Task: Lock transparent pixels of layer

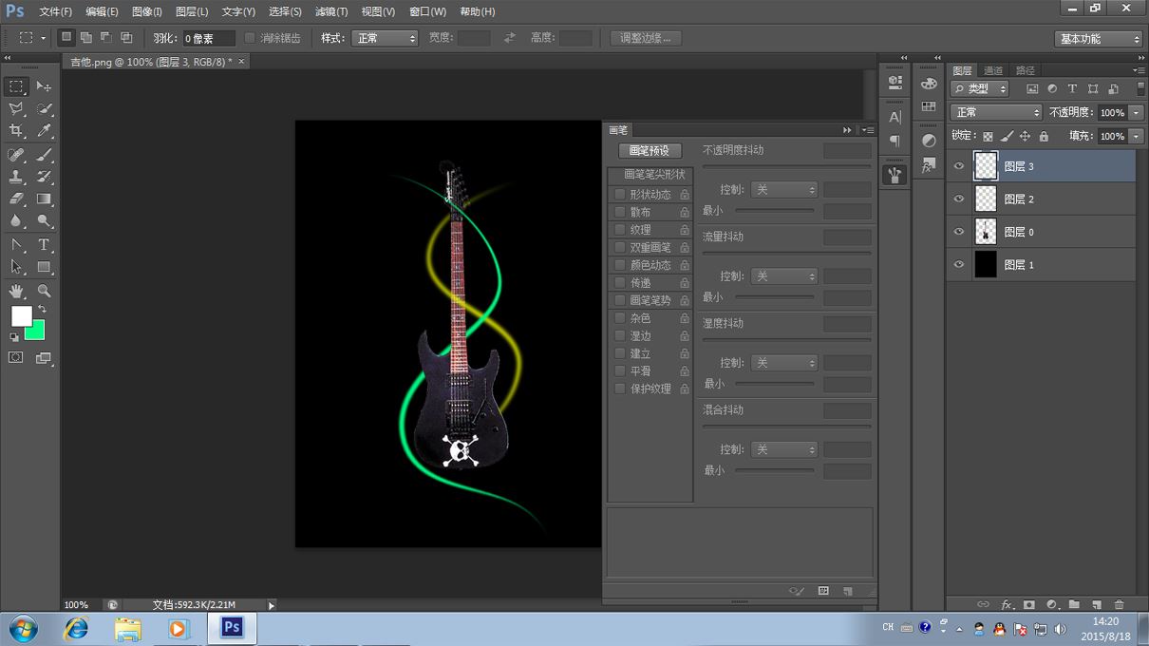Action: [x=988, y=137]
